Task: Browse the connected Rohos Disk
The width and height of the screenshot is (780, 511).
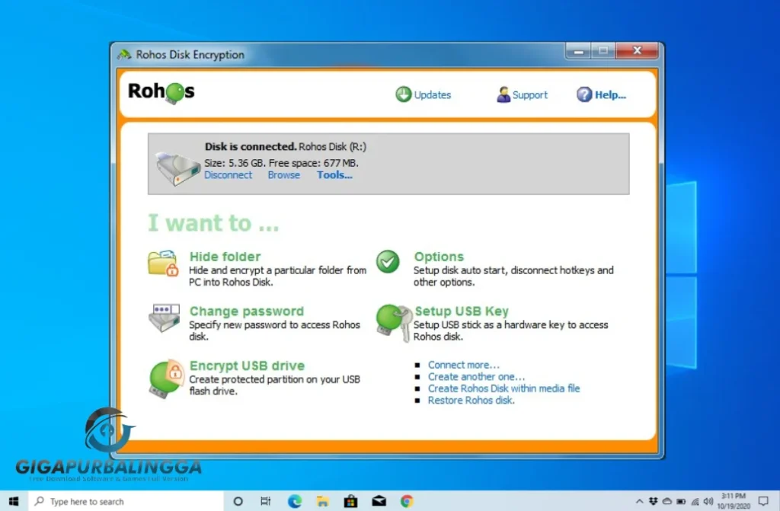Action: (283, 174)
